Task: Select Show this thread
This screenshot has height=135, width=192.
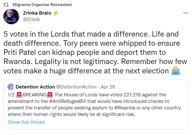Action: 26,122
